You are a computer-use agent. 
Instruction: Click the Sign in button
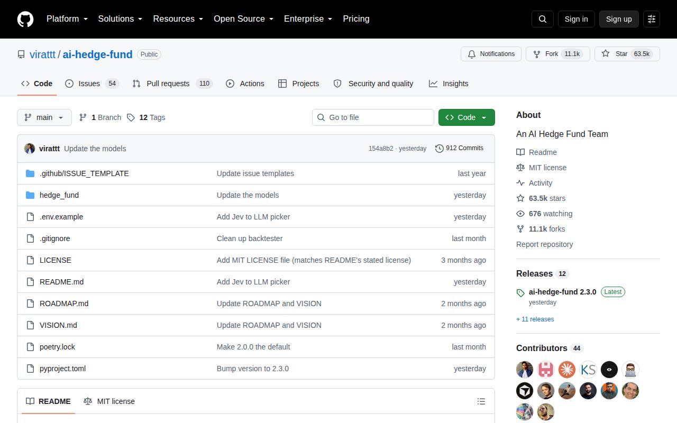click(x=576, y=19)
